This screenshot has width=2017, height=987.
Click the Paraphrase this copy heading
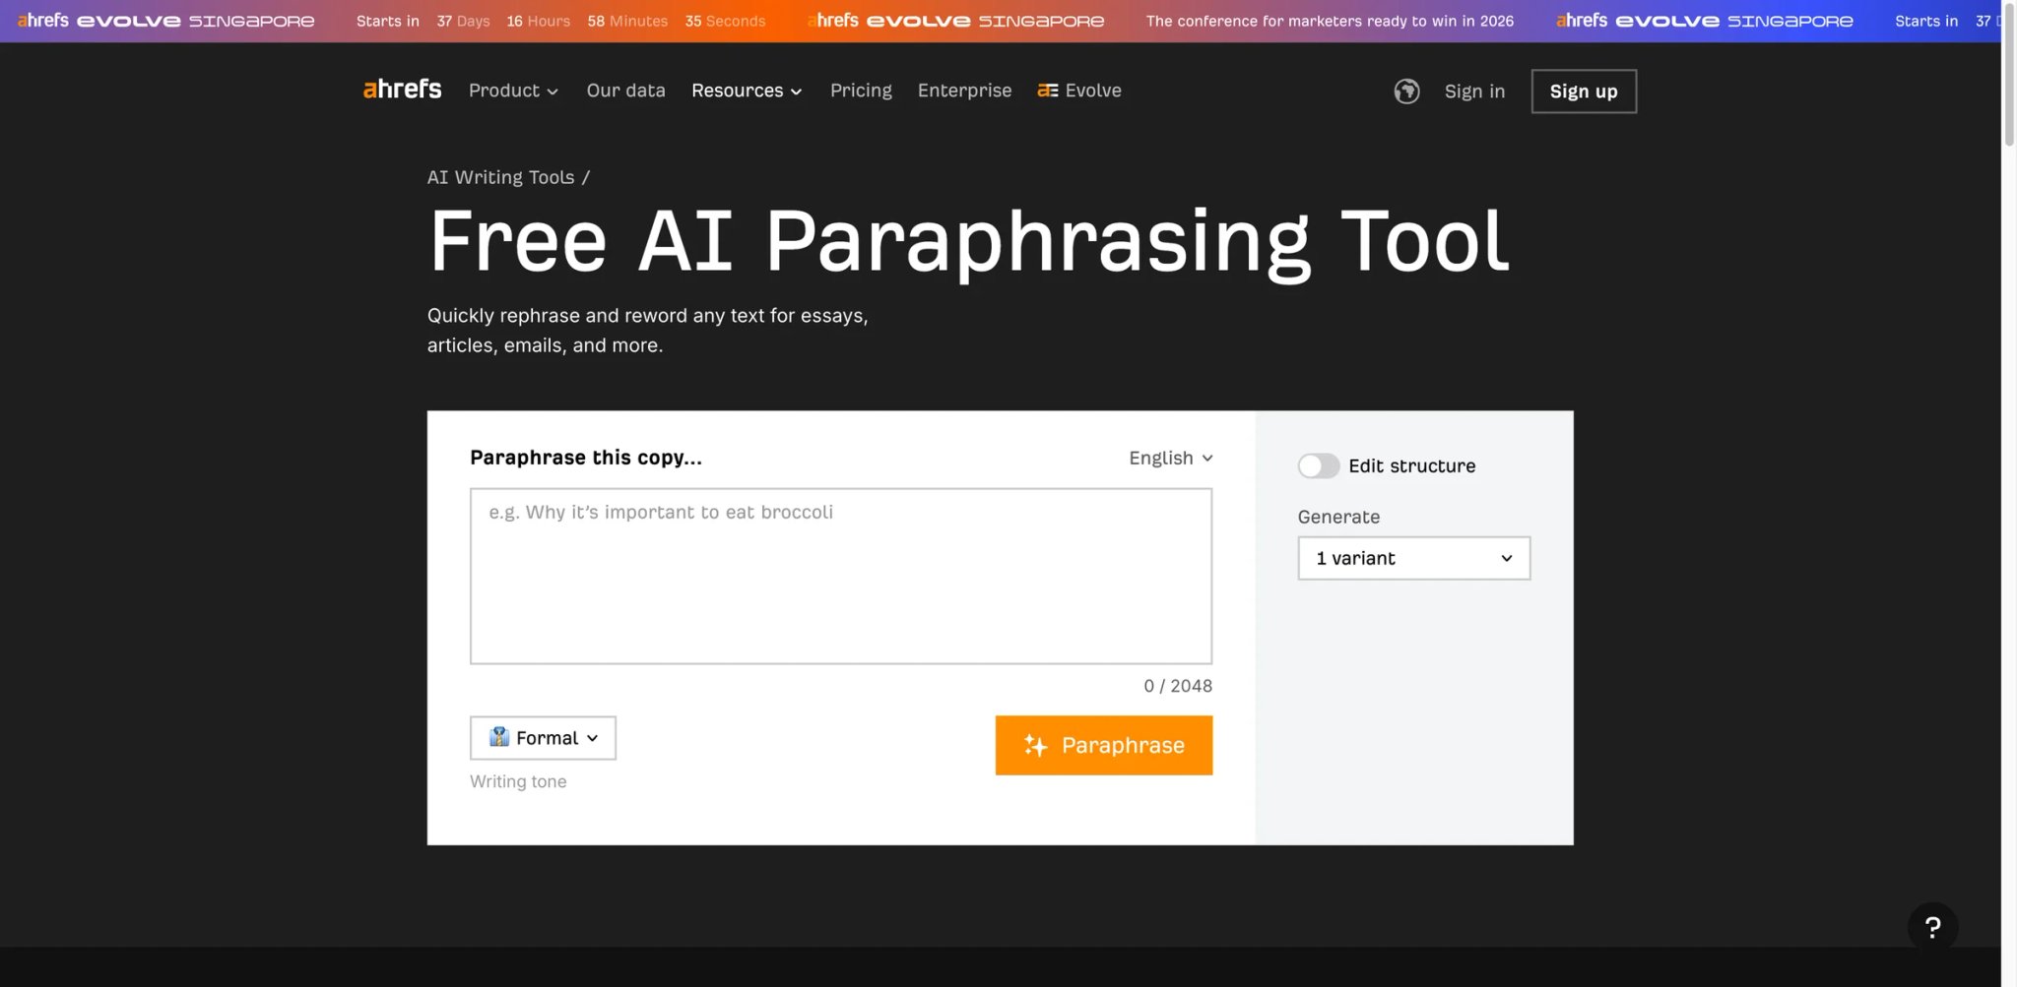pos(586,458)
